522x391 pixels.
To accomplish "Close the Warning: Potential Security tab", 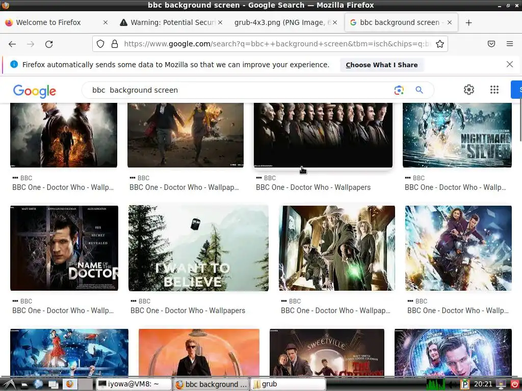I will coord(220,22).
